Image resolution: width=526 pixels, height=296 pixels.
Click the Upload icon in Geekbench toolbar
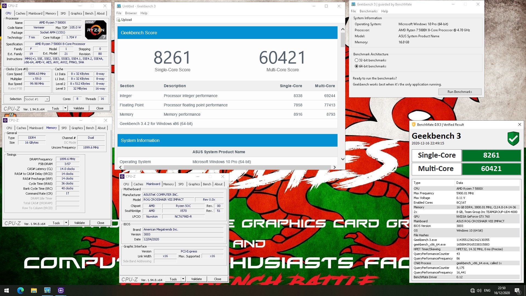tap(118, 20)
